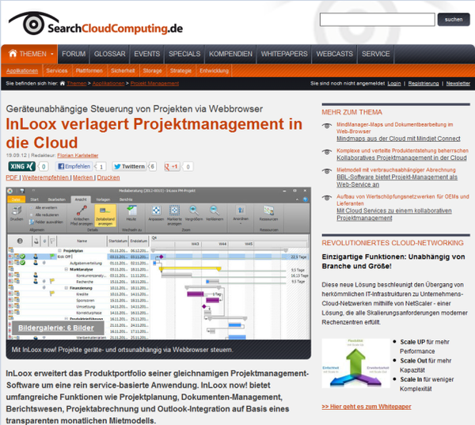This screenshot has width=475, height=425.
Task: Collapse the Projektplan row in Gantt list
Action: 59,251
